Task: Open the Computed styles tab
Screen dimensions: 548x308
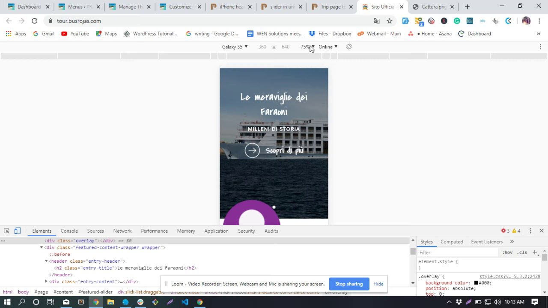Action: (452, 242)
